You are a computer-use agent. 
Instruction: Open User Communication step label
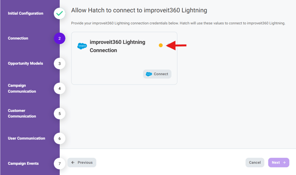(26, 138)
